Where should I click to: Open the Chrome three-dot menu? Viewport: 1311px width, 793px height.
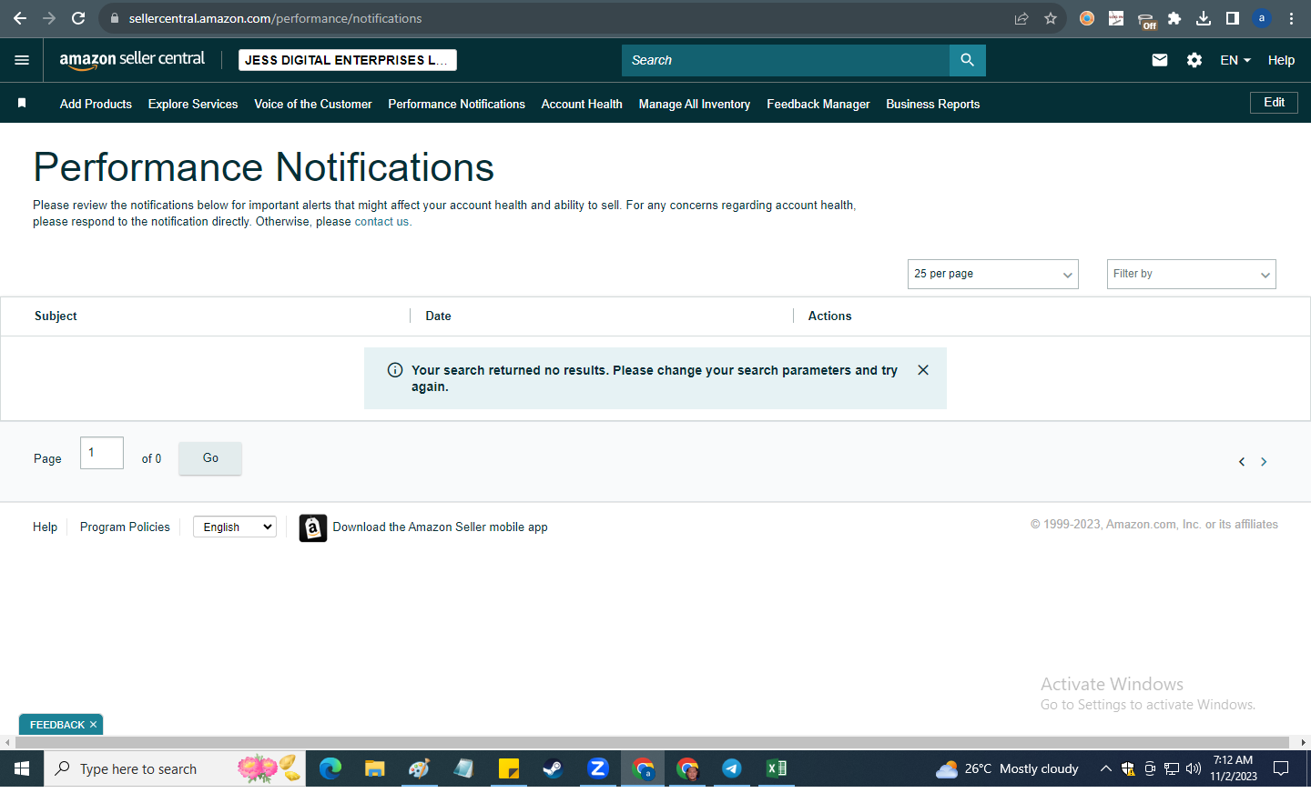point(1291,18)
